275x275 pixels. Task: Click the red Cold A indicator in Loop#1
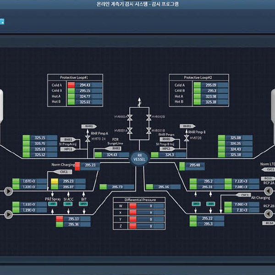click(71, 85)
